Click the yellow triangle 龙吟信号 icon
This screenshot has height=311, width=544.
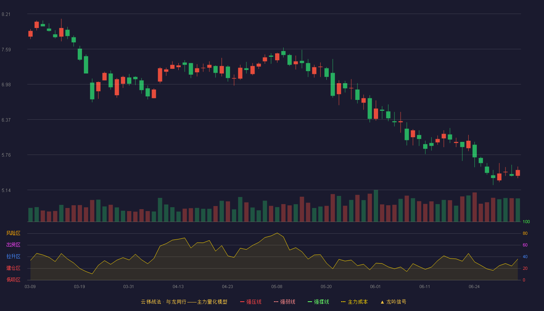coord(382,302)
